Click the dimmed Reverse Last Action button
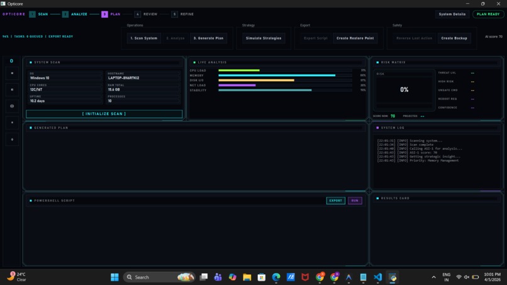507x285 pixels. click(x=414, y=38)
